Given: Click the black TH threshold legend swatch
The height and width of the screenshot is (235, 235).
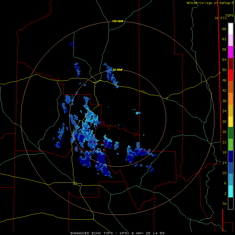Looking at the screenshot, I should point(231,203).
